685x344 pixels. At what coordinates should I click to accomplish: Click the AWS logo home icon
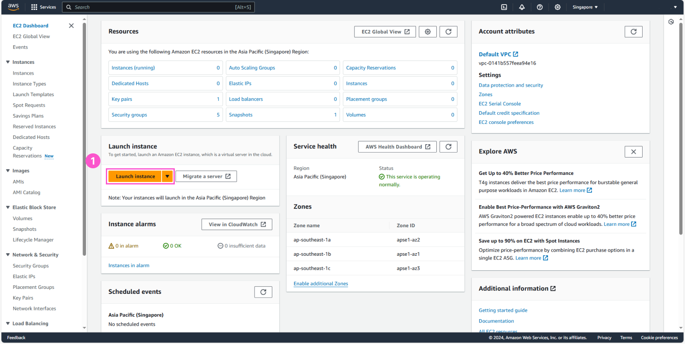(x=13, y=7)
